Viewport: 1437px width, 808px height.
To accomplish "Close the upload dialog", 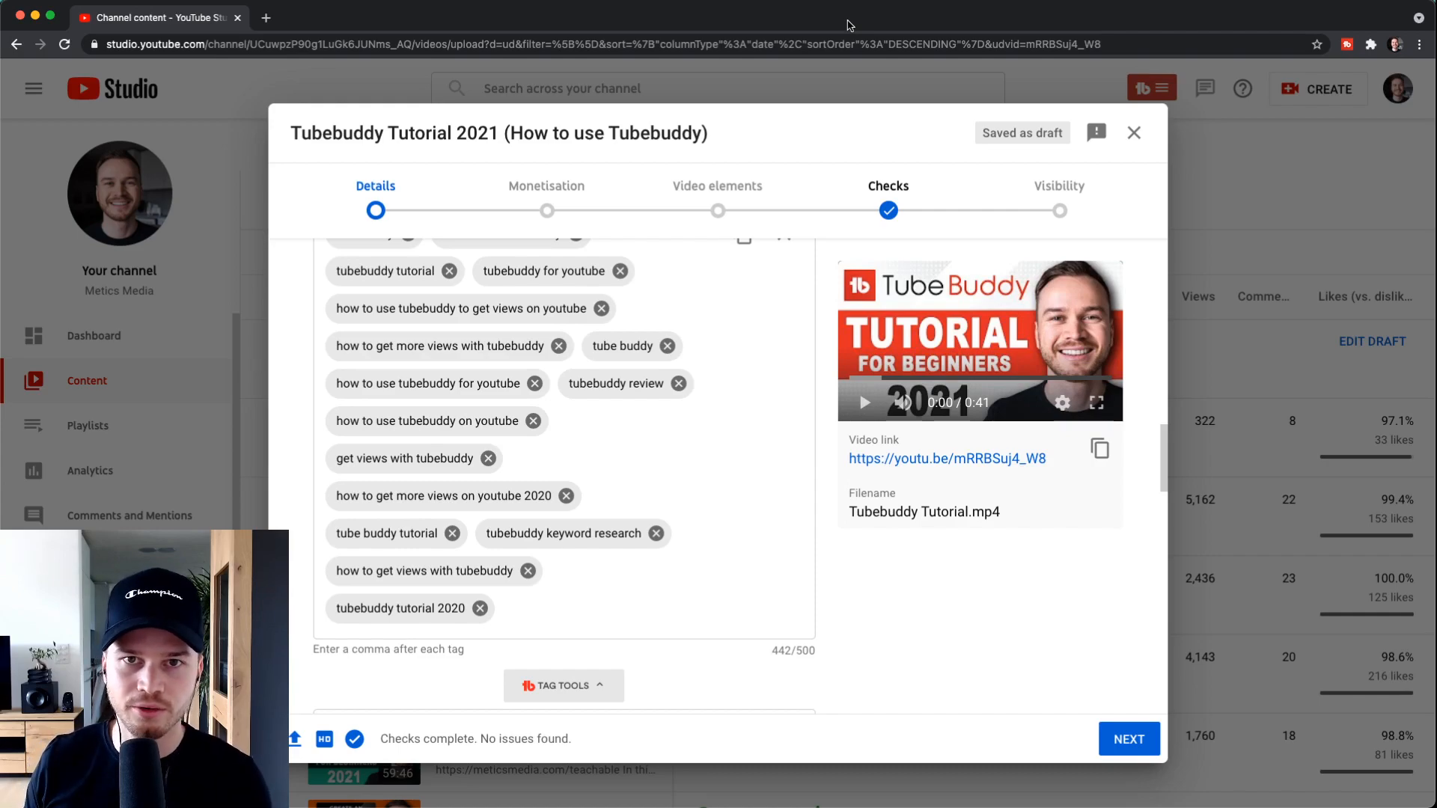I will (1134, 132).
